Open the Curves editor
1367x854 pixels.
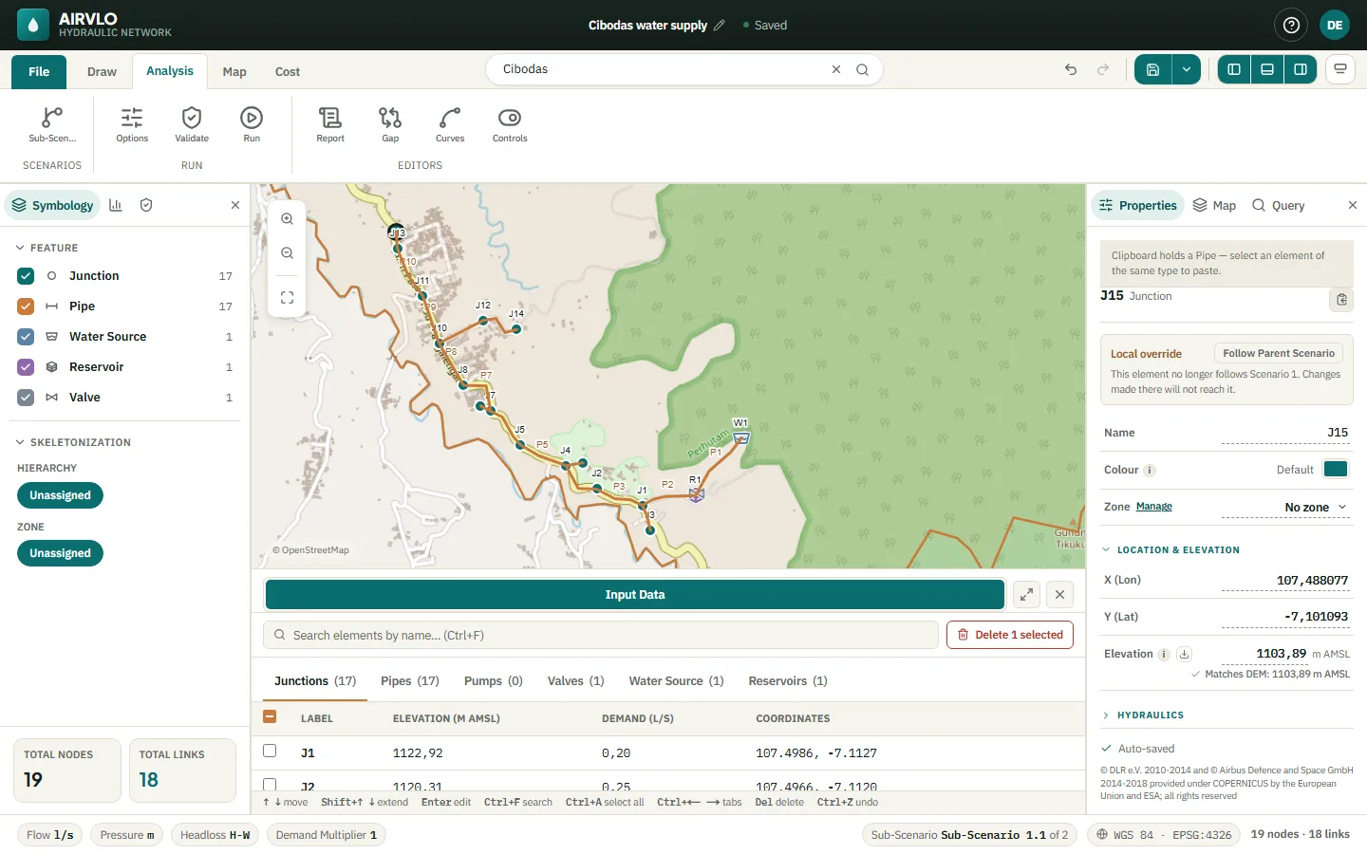coord(450,124)
